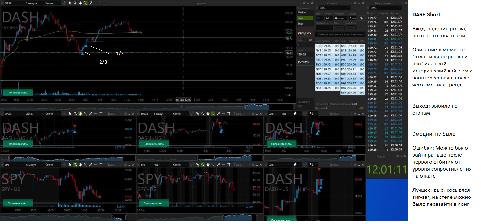Click 'Пополнить счёт...' on the SPY Час chart
The width and height of the screenshot is (481, 224).
[x=154, y=203]
